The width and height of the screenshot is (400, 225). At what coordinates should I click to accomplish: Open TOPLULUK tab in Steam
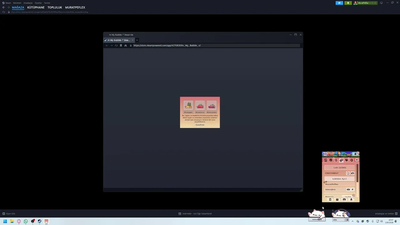tap(55, 7)
